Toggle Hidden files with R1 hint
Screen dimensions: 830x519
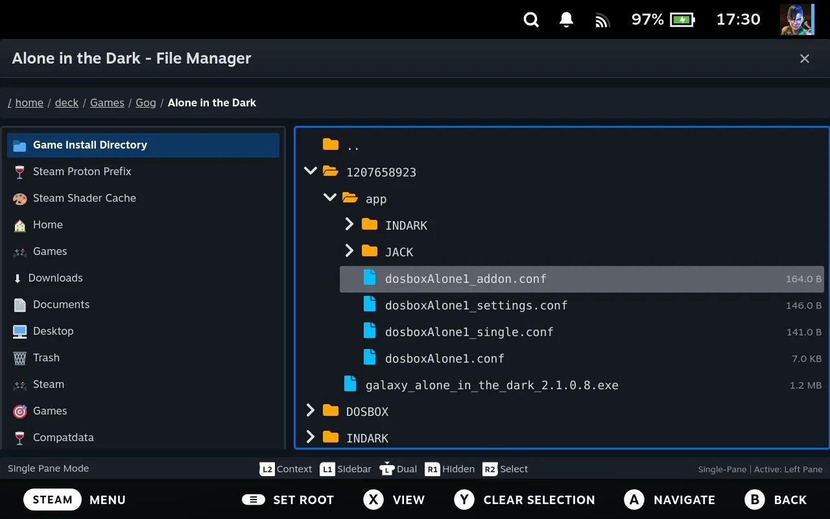[449, 469]
